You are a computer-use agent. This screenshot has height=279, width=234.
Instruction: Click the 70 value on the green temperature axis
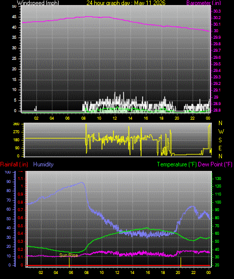[x=217, y=226]
